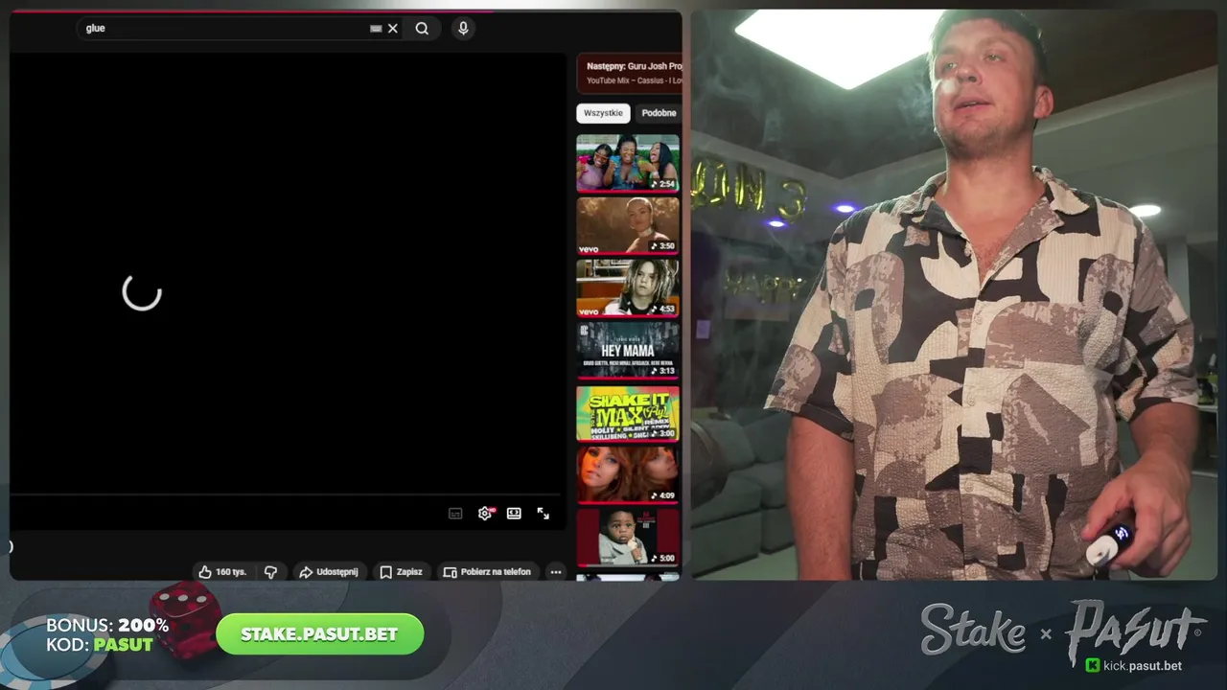The height and width of the screenshot is (690, 1227).
Task: Open the 2:54 thumbnail with three women
Action: [628, 163]
